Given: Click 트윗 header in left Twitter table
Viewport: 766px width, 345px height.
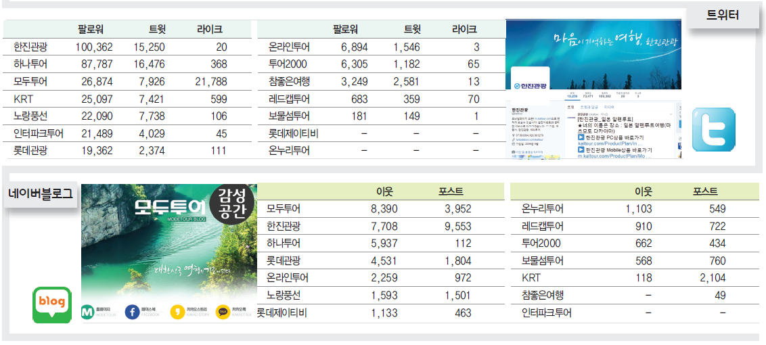Looking at the screenshot, I should (x=157, y=29).
